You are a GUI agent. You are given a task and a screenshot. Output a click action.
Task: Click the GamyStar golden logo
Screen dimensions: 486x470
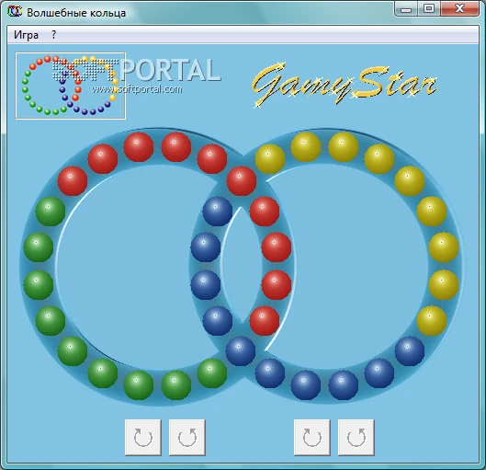tap(344, 84)
